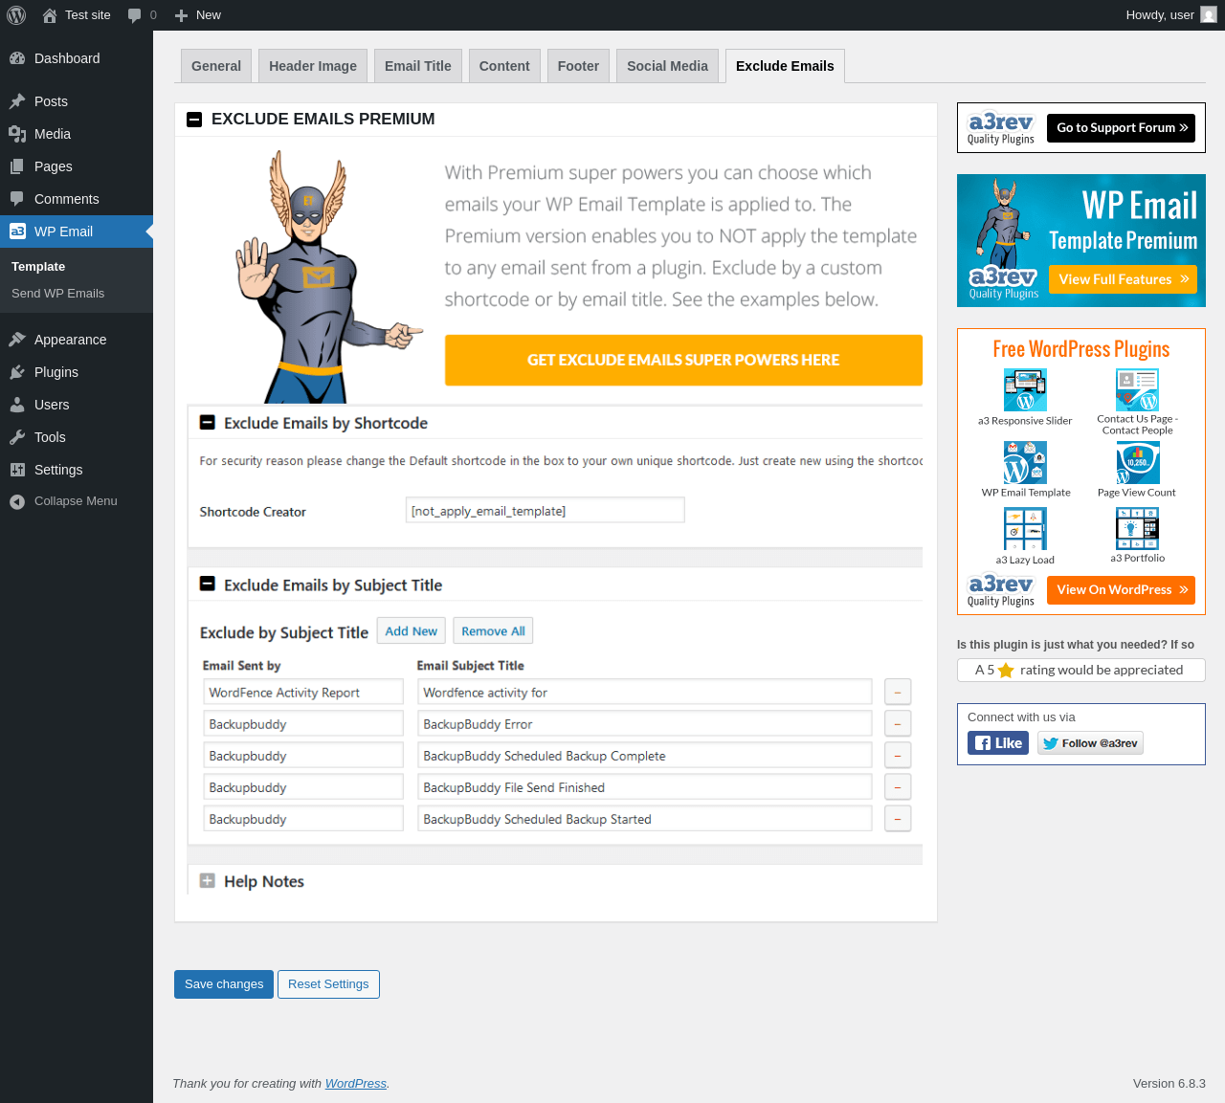Switch to the General tab
The height and width of the screenshot is (1103, 1225).
(216, 66)
